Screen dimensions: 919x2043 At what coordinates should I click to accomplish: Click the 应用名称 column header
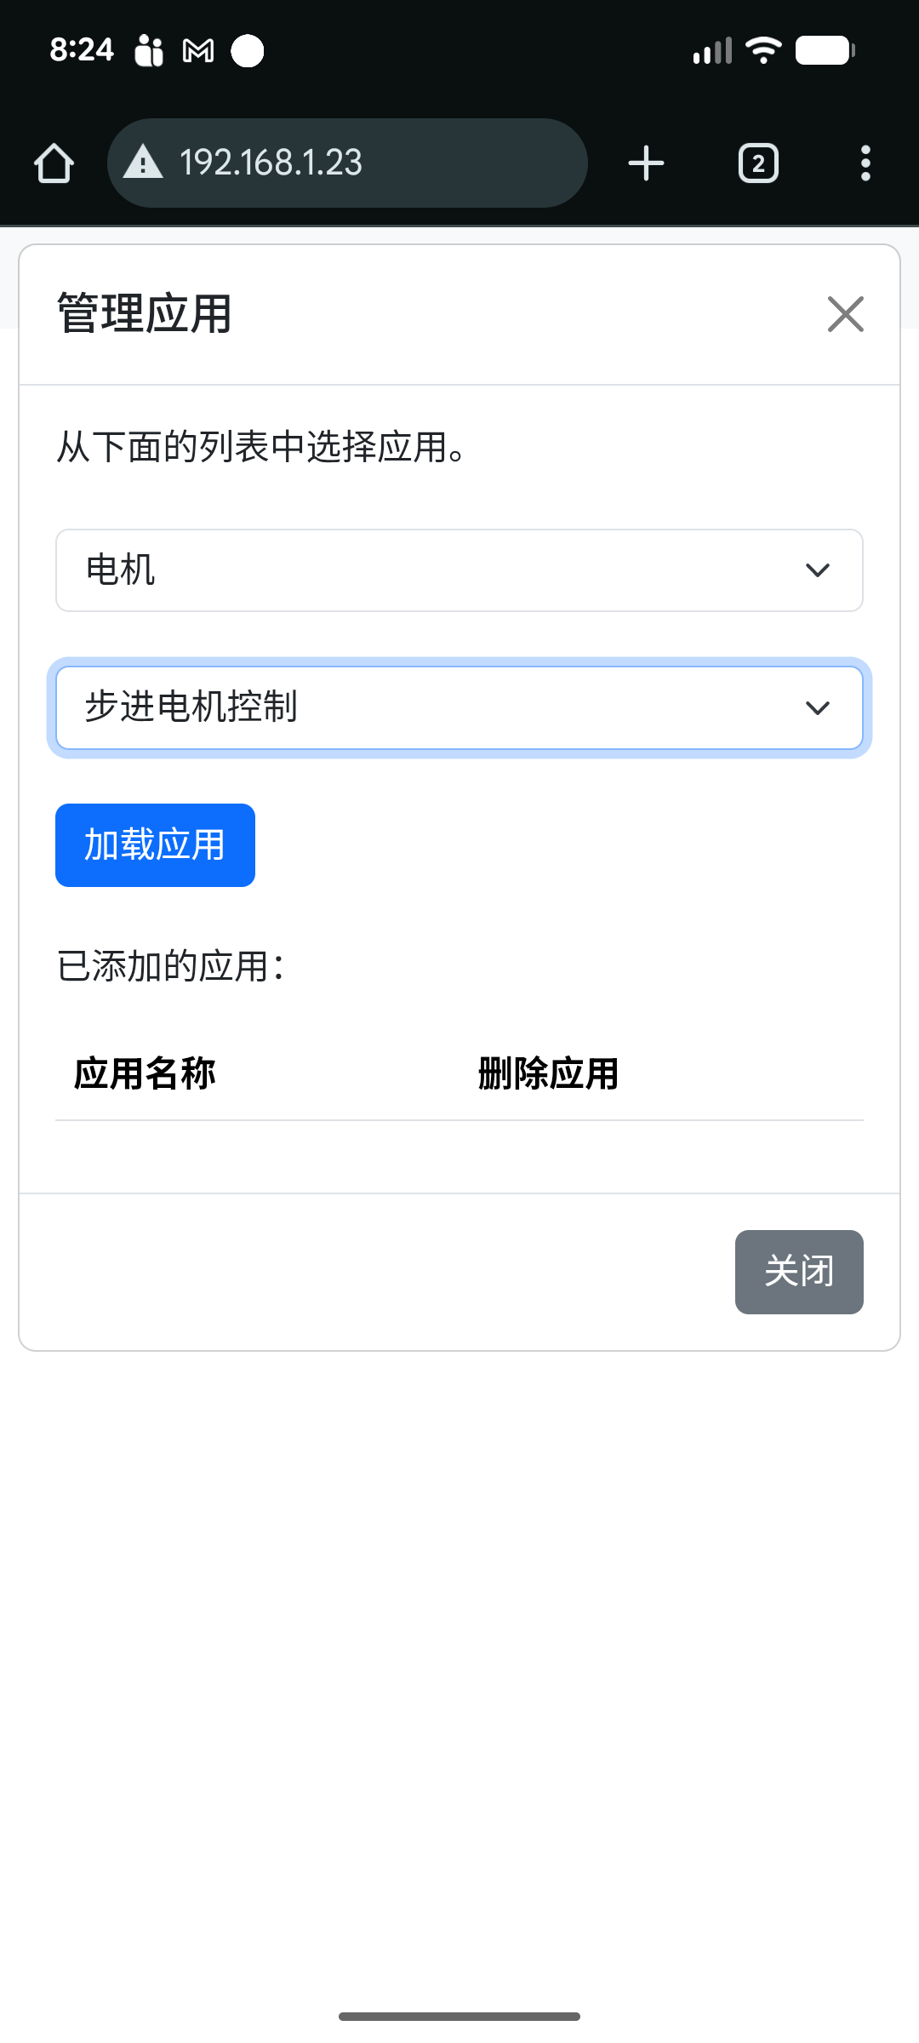(x=145, y=1073)
